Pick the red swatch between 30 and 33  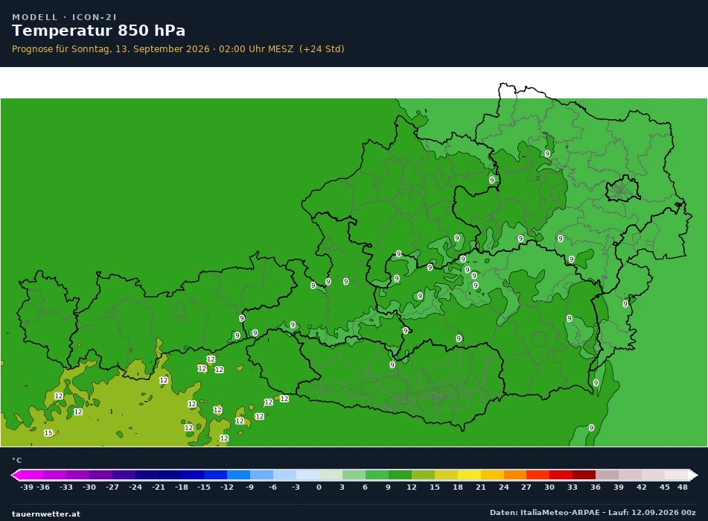tap(561, 475)
